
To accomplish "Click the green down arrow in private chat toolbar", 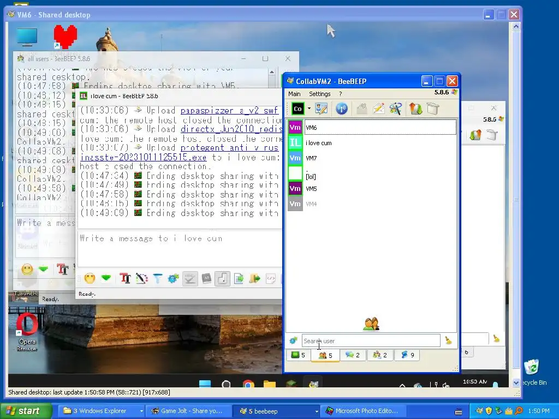I will point(106,278).
